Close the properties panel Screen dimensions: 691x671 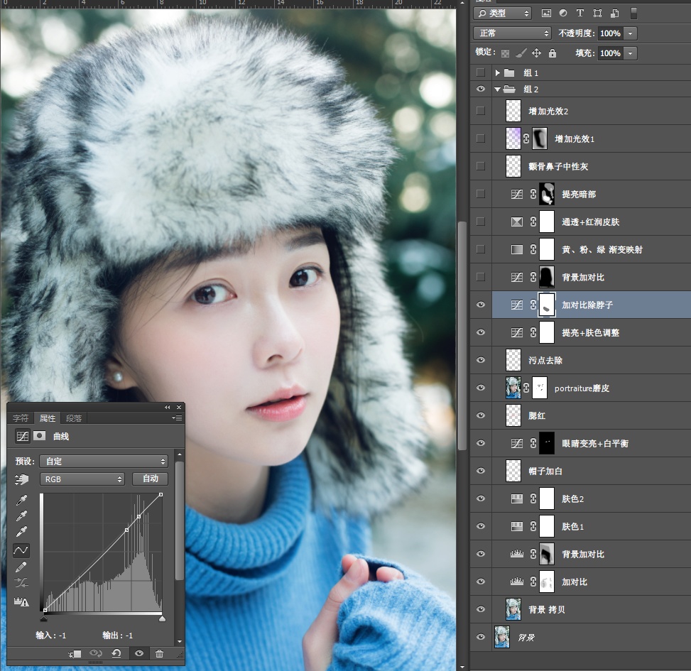click(178, 407)
